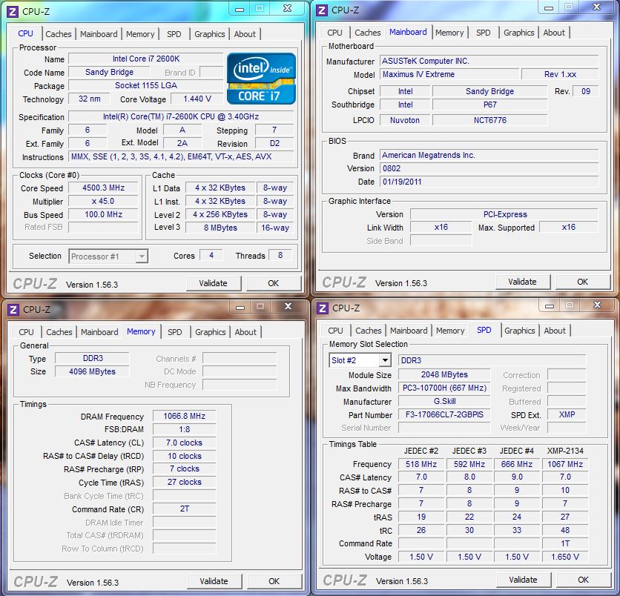Click OK in the Mainboard window
Image resolution: width=620 pixels, height=596 pixels.
(x=582, y=282)
